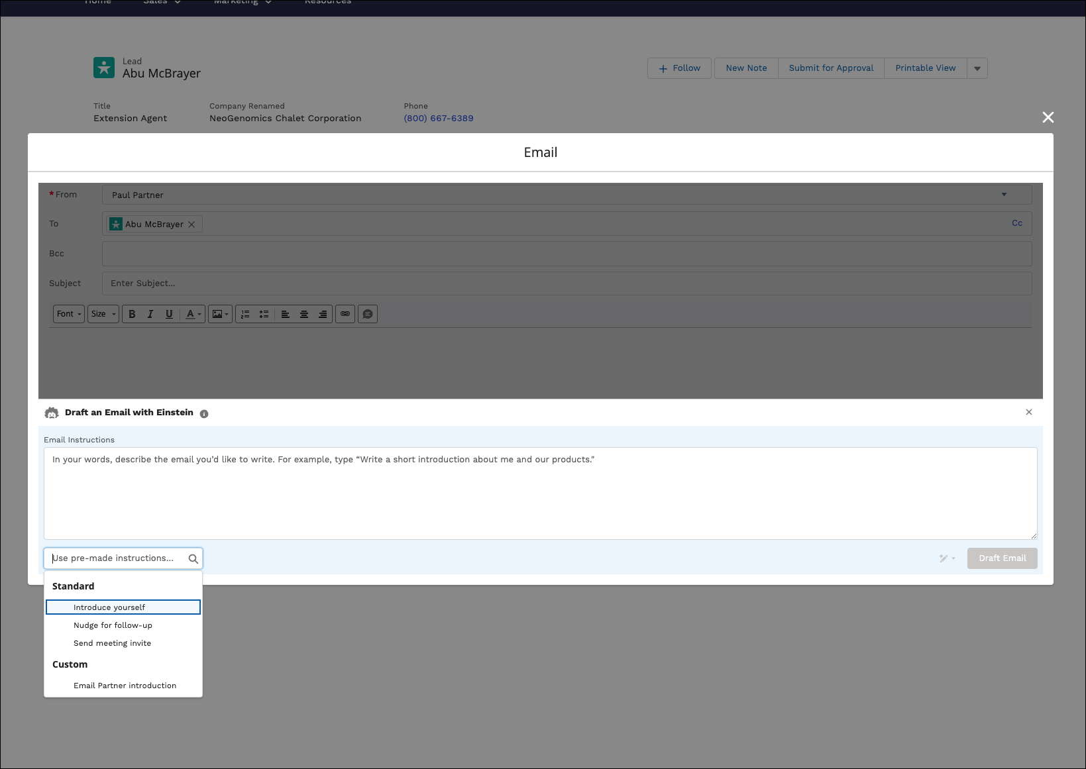The image size is (1086, 769).
Task: Close the Email dialog
Action: pyautogui.click(x=1048, y=117)
